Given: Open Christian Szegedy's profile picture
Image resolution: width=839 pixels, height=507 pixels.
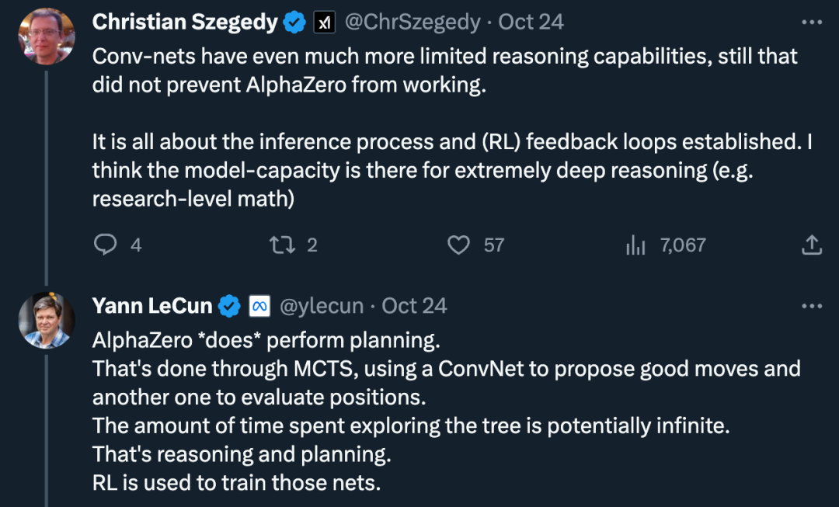Looking at the screenshot, I should [47, 36].
